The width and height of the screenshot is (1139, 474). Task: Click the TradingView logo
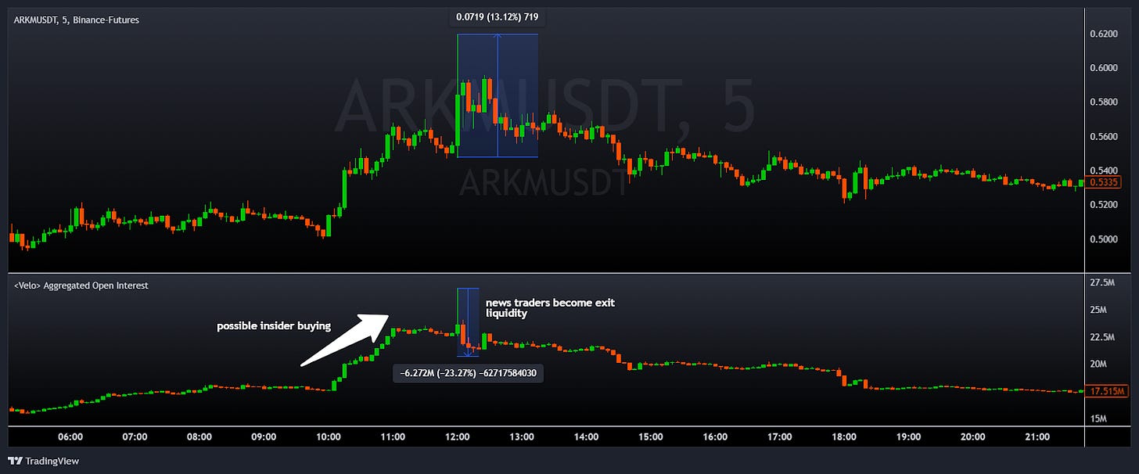(43, 461)
